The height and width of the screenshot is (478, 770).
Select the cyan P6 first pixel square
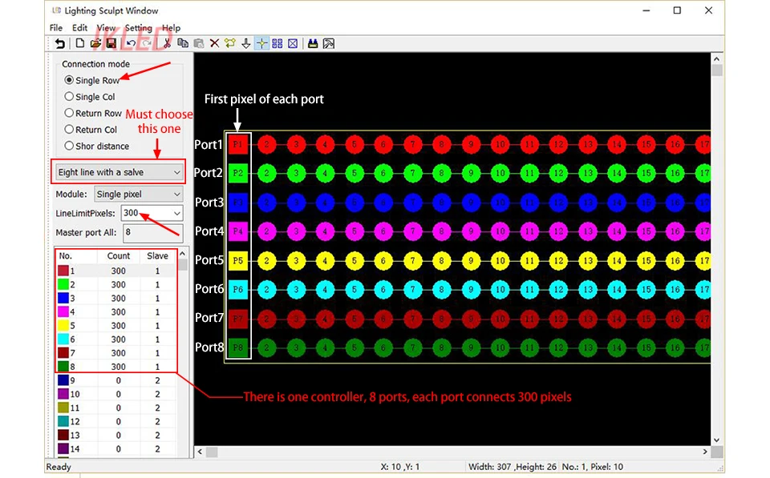237,289
